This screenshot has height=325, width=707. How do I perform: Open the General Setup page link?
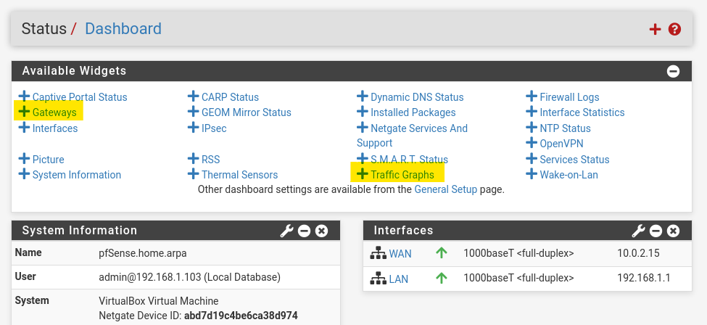point(445,189)
